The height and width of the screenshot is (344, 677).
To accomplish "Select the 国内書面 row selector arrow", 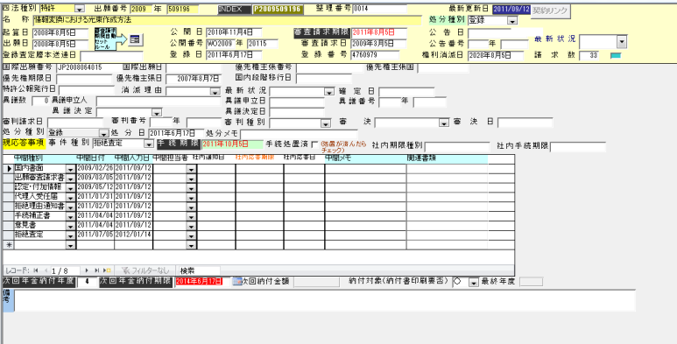I will [x=9, y=168].
